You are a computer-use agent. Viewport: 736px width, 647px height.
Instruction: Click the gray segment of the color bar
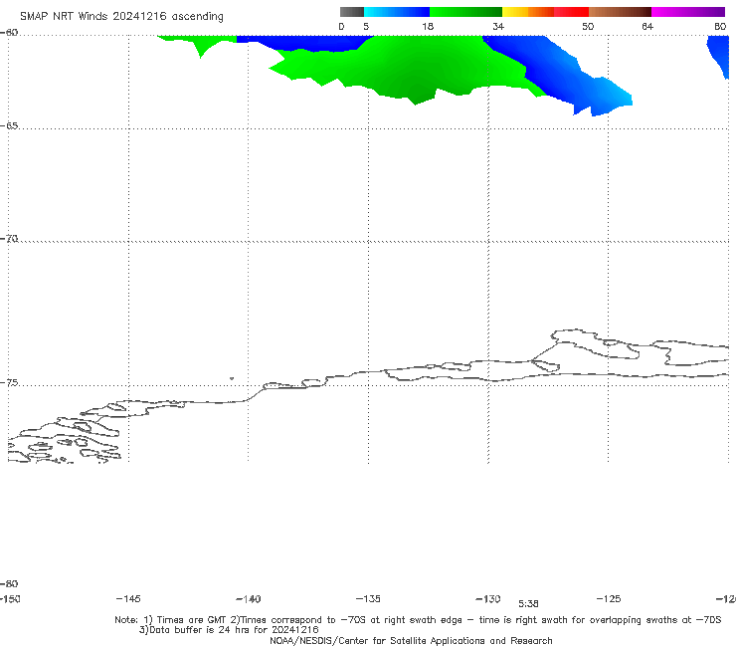(352, 12)
